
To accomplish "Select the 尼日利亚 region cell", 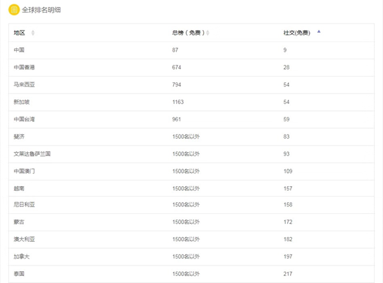I will pyautogui.click(x=24, y=204).
